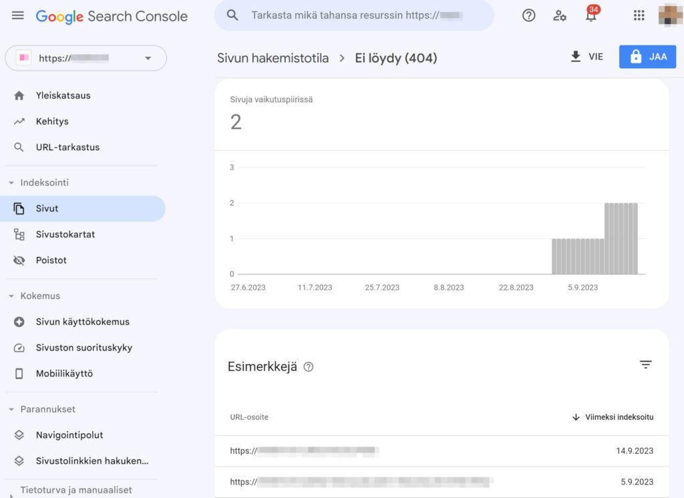Collapse the Indeksointi section

11,183
